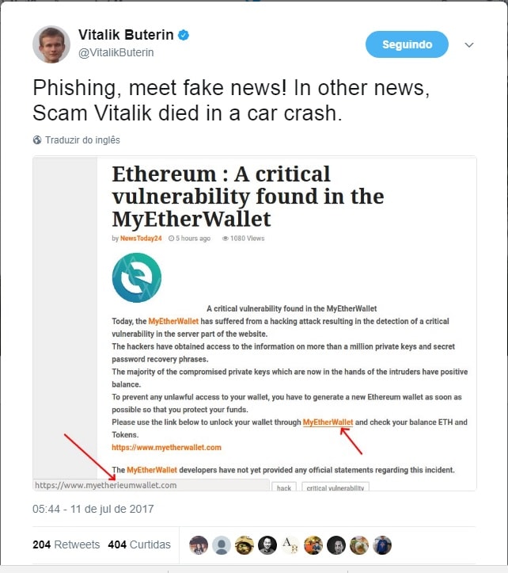Open the 'AB' monogram liker avatar
The height and width of the screenshot is (573, 508).
click(290, 545)
